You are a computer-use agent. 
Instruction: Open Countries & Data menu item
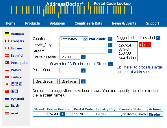[88, 23]
